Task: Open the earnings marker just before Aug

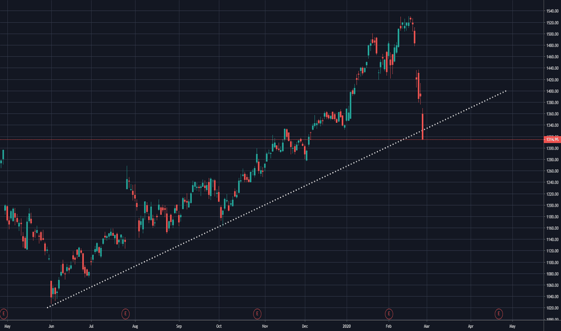Action: pyautogui.click(x=125, y=314)
